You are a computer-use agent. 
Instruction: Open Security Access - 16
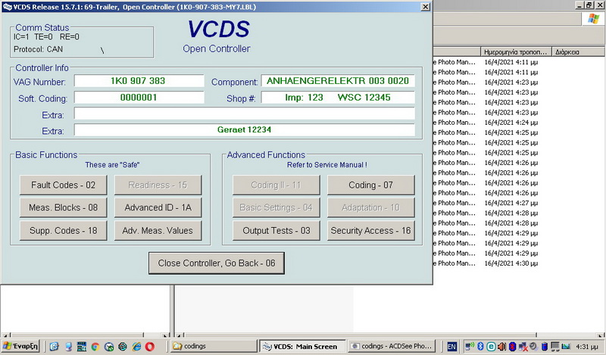click(x=370, y=231)
